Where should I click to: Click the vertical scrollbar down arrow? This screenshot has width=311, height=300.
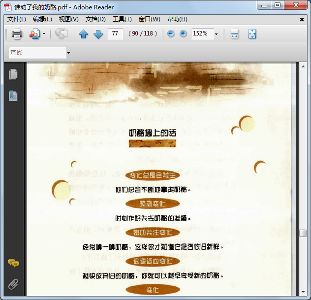(x=303, y=292)
